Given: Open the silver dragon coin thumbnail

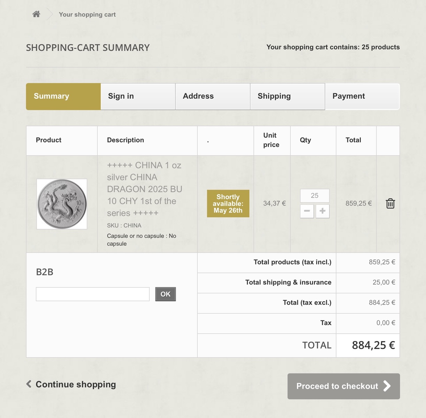Looking at the screenshot, I should click(x=62, y=204).
